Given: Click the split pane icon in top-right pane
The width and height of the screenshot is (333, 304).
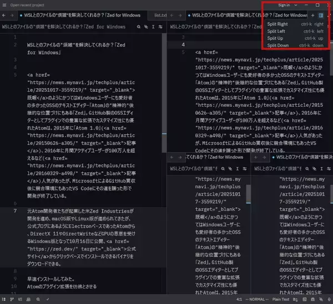Looking at the screenshot, I should point(320,15).
